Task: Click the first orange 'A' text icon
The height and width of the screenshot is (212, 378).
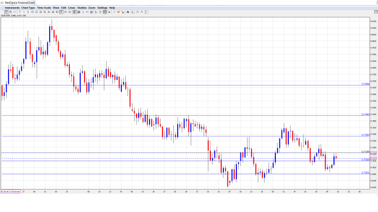Action: tap(138, 12)
